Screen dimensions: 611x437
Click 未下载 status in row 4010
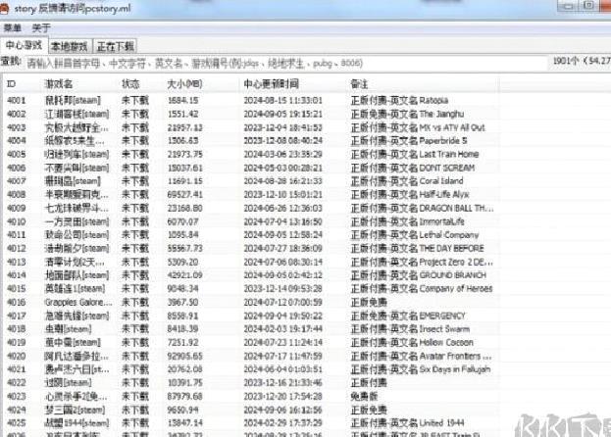click(135, 221)
